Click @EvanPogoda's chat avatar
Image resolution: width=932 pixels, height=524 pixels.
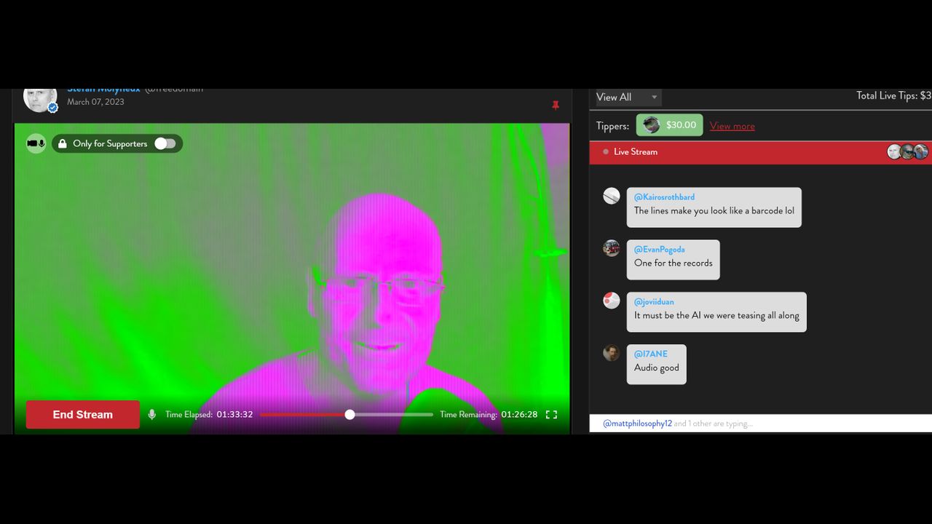tap(612, 248)
